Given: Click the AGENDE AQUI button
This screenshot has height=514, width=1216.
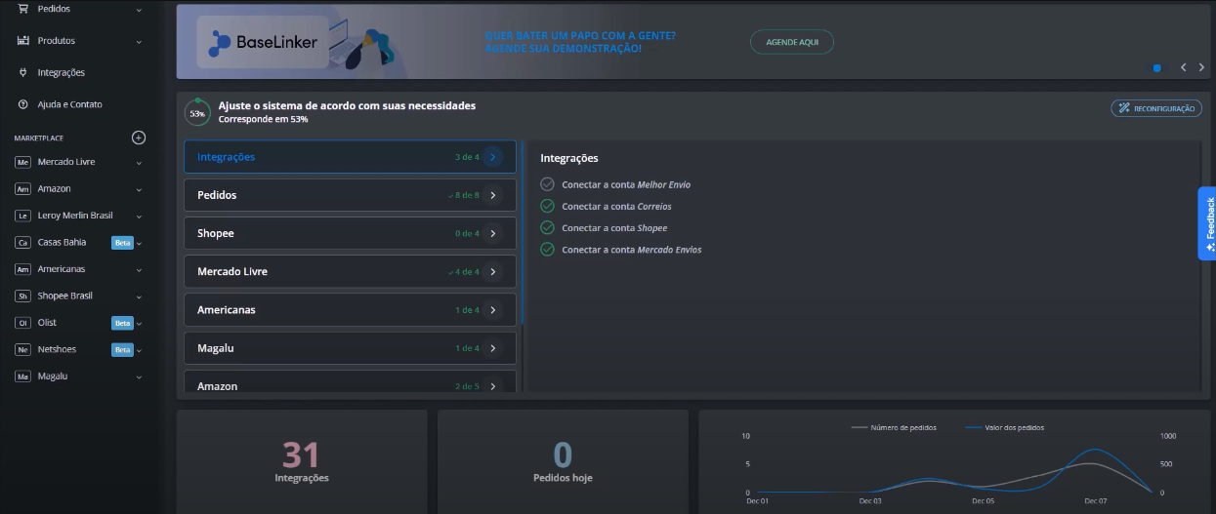Looking at the screenshot, I should tap(792, 42).
